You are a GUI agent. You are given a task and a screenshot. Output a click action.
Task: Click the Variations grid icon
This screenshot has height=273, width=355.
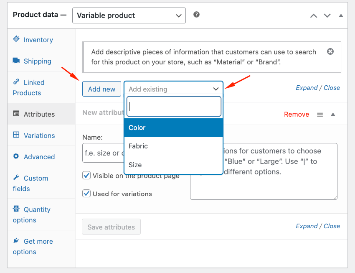click(16, 135)
